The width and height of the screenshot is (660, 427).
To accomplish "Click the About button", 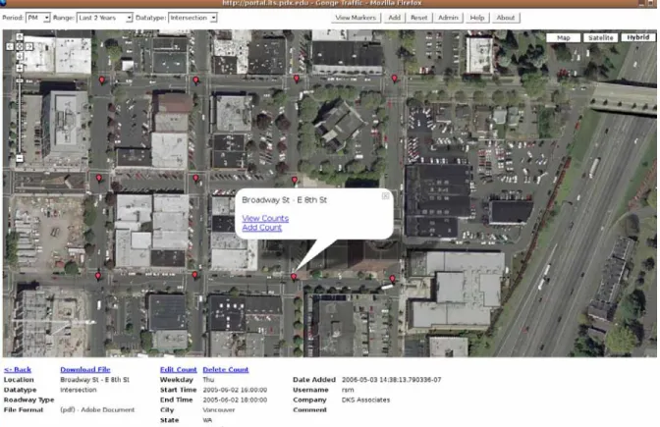I will pyautogui.click(x=506, y=18).
